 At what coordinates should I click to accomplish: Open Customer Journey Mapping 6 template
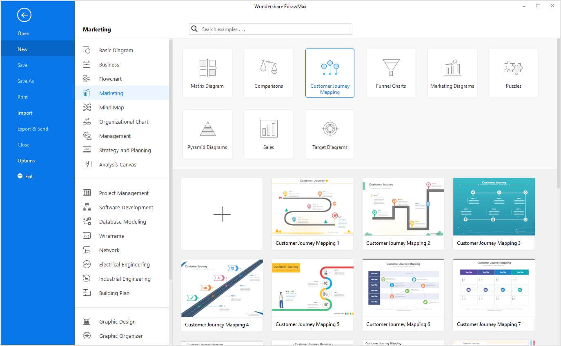tap(403, 295)
